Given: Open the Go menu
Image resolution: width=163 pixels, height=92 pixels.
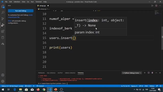Looking at the screenshot, I should 28,2.
